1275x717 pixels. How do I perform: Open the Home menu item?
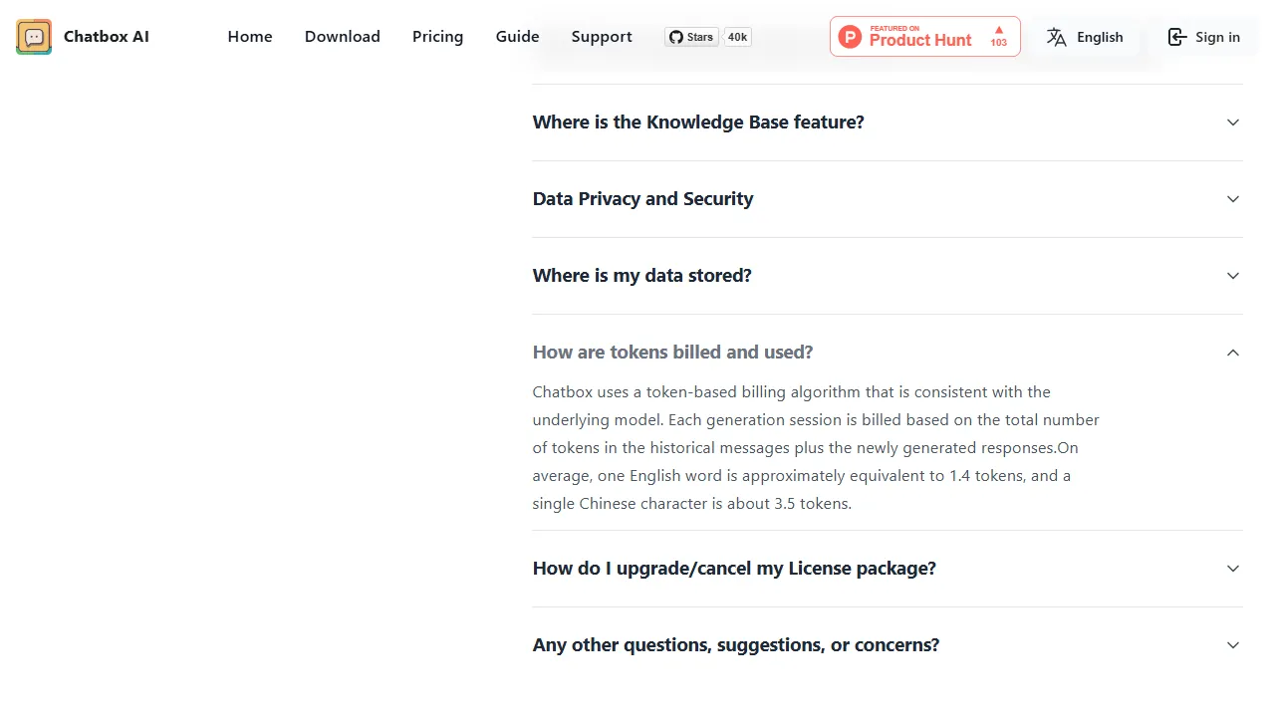(x=250, y=37)
